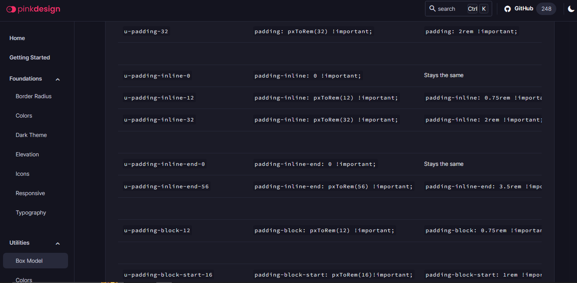
Task: Click the Foundations heading
Action: tap(26, 79)
